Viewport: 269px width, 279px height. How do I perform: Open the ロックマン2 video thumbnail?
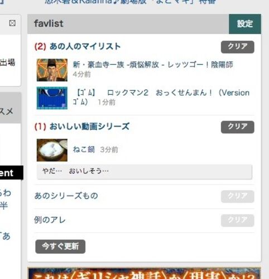point(52,98)
